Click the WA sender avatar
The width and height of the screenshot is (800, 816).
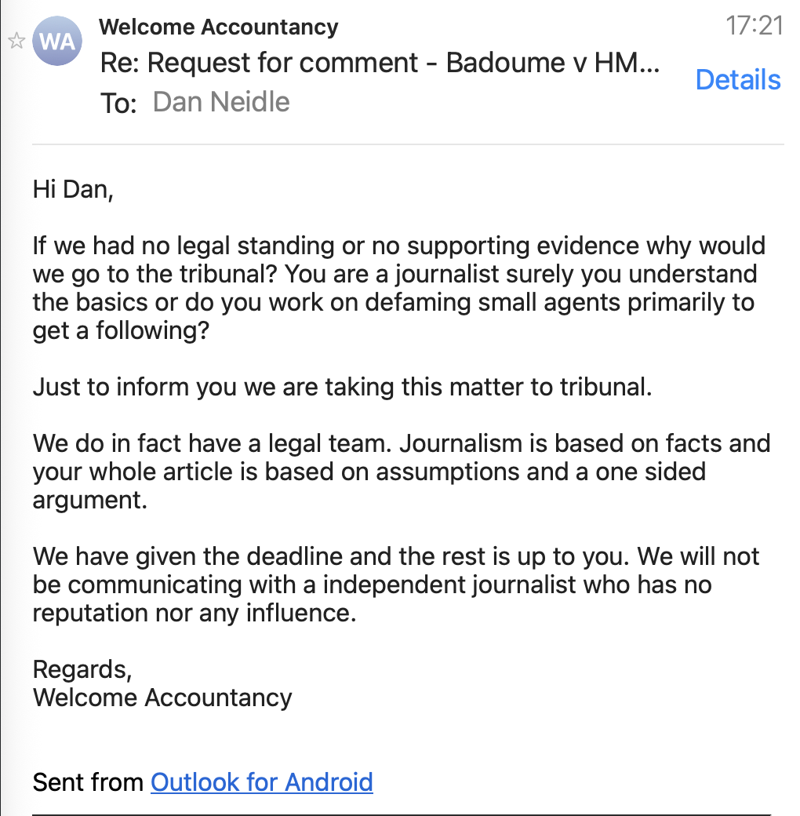pyautogui.click(x=56, y=42)
